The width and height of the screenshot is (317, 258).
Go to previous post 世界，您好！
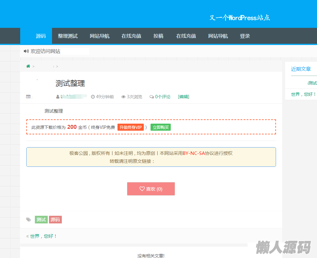tap(43, 236)
